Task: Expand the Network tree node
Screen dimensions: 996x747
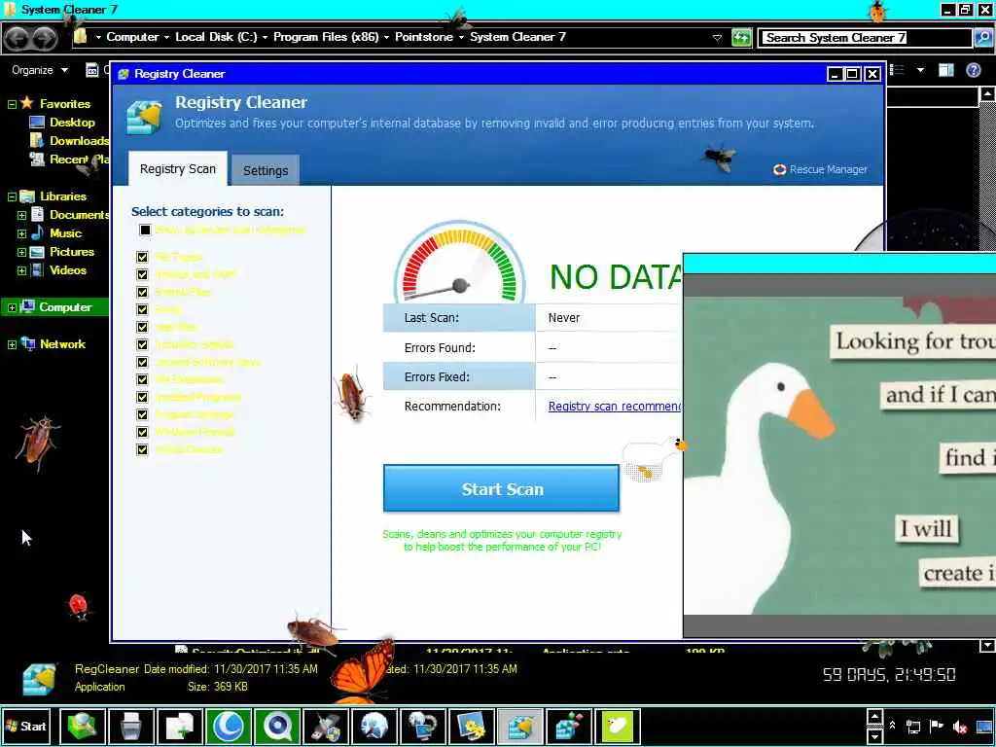Action: pyautogui.click(x=12, y=344)
